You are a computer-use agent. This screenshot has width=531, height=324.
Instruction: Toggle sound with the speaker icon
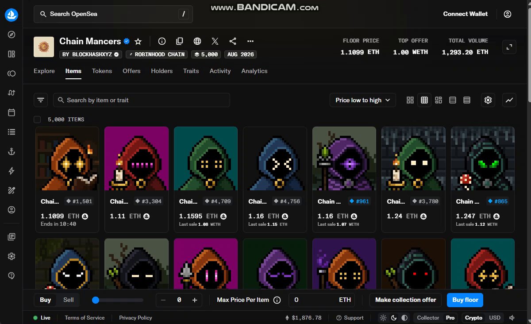coord(512,318)
